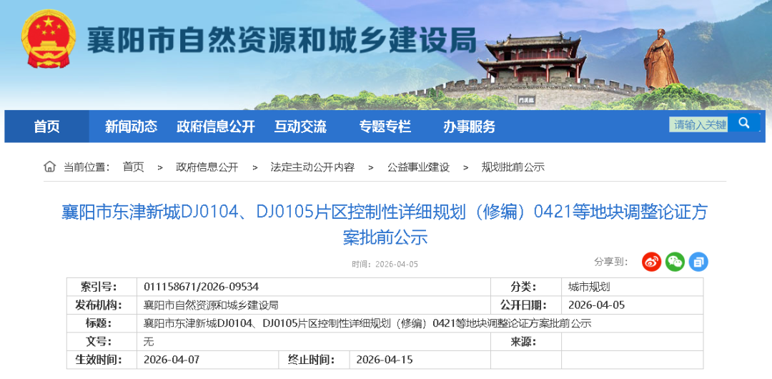This screenshot has height=379, width=772.
Task: Click the 政府信息公开 breadcrumb link
Action: (207, 167)
